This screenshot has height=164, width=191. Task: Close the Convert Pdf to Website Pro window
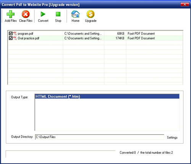(185, 5)
